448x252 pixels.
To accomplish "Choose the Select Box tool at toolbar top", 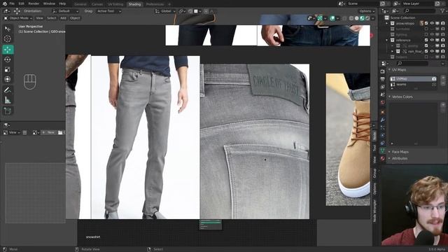I will [8, 29].
